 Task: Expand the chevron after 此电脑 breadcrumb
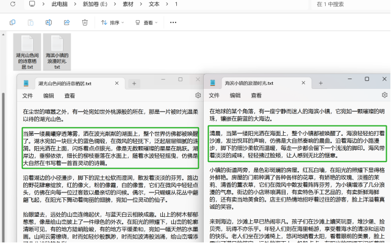tap(75, 4)
